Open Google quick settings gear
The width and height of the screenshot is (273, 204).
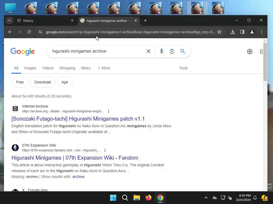(250, 52)
